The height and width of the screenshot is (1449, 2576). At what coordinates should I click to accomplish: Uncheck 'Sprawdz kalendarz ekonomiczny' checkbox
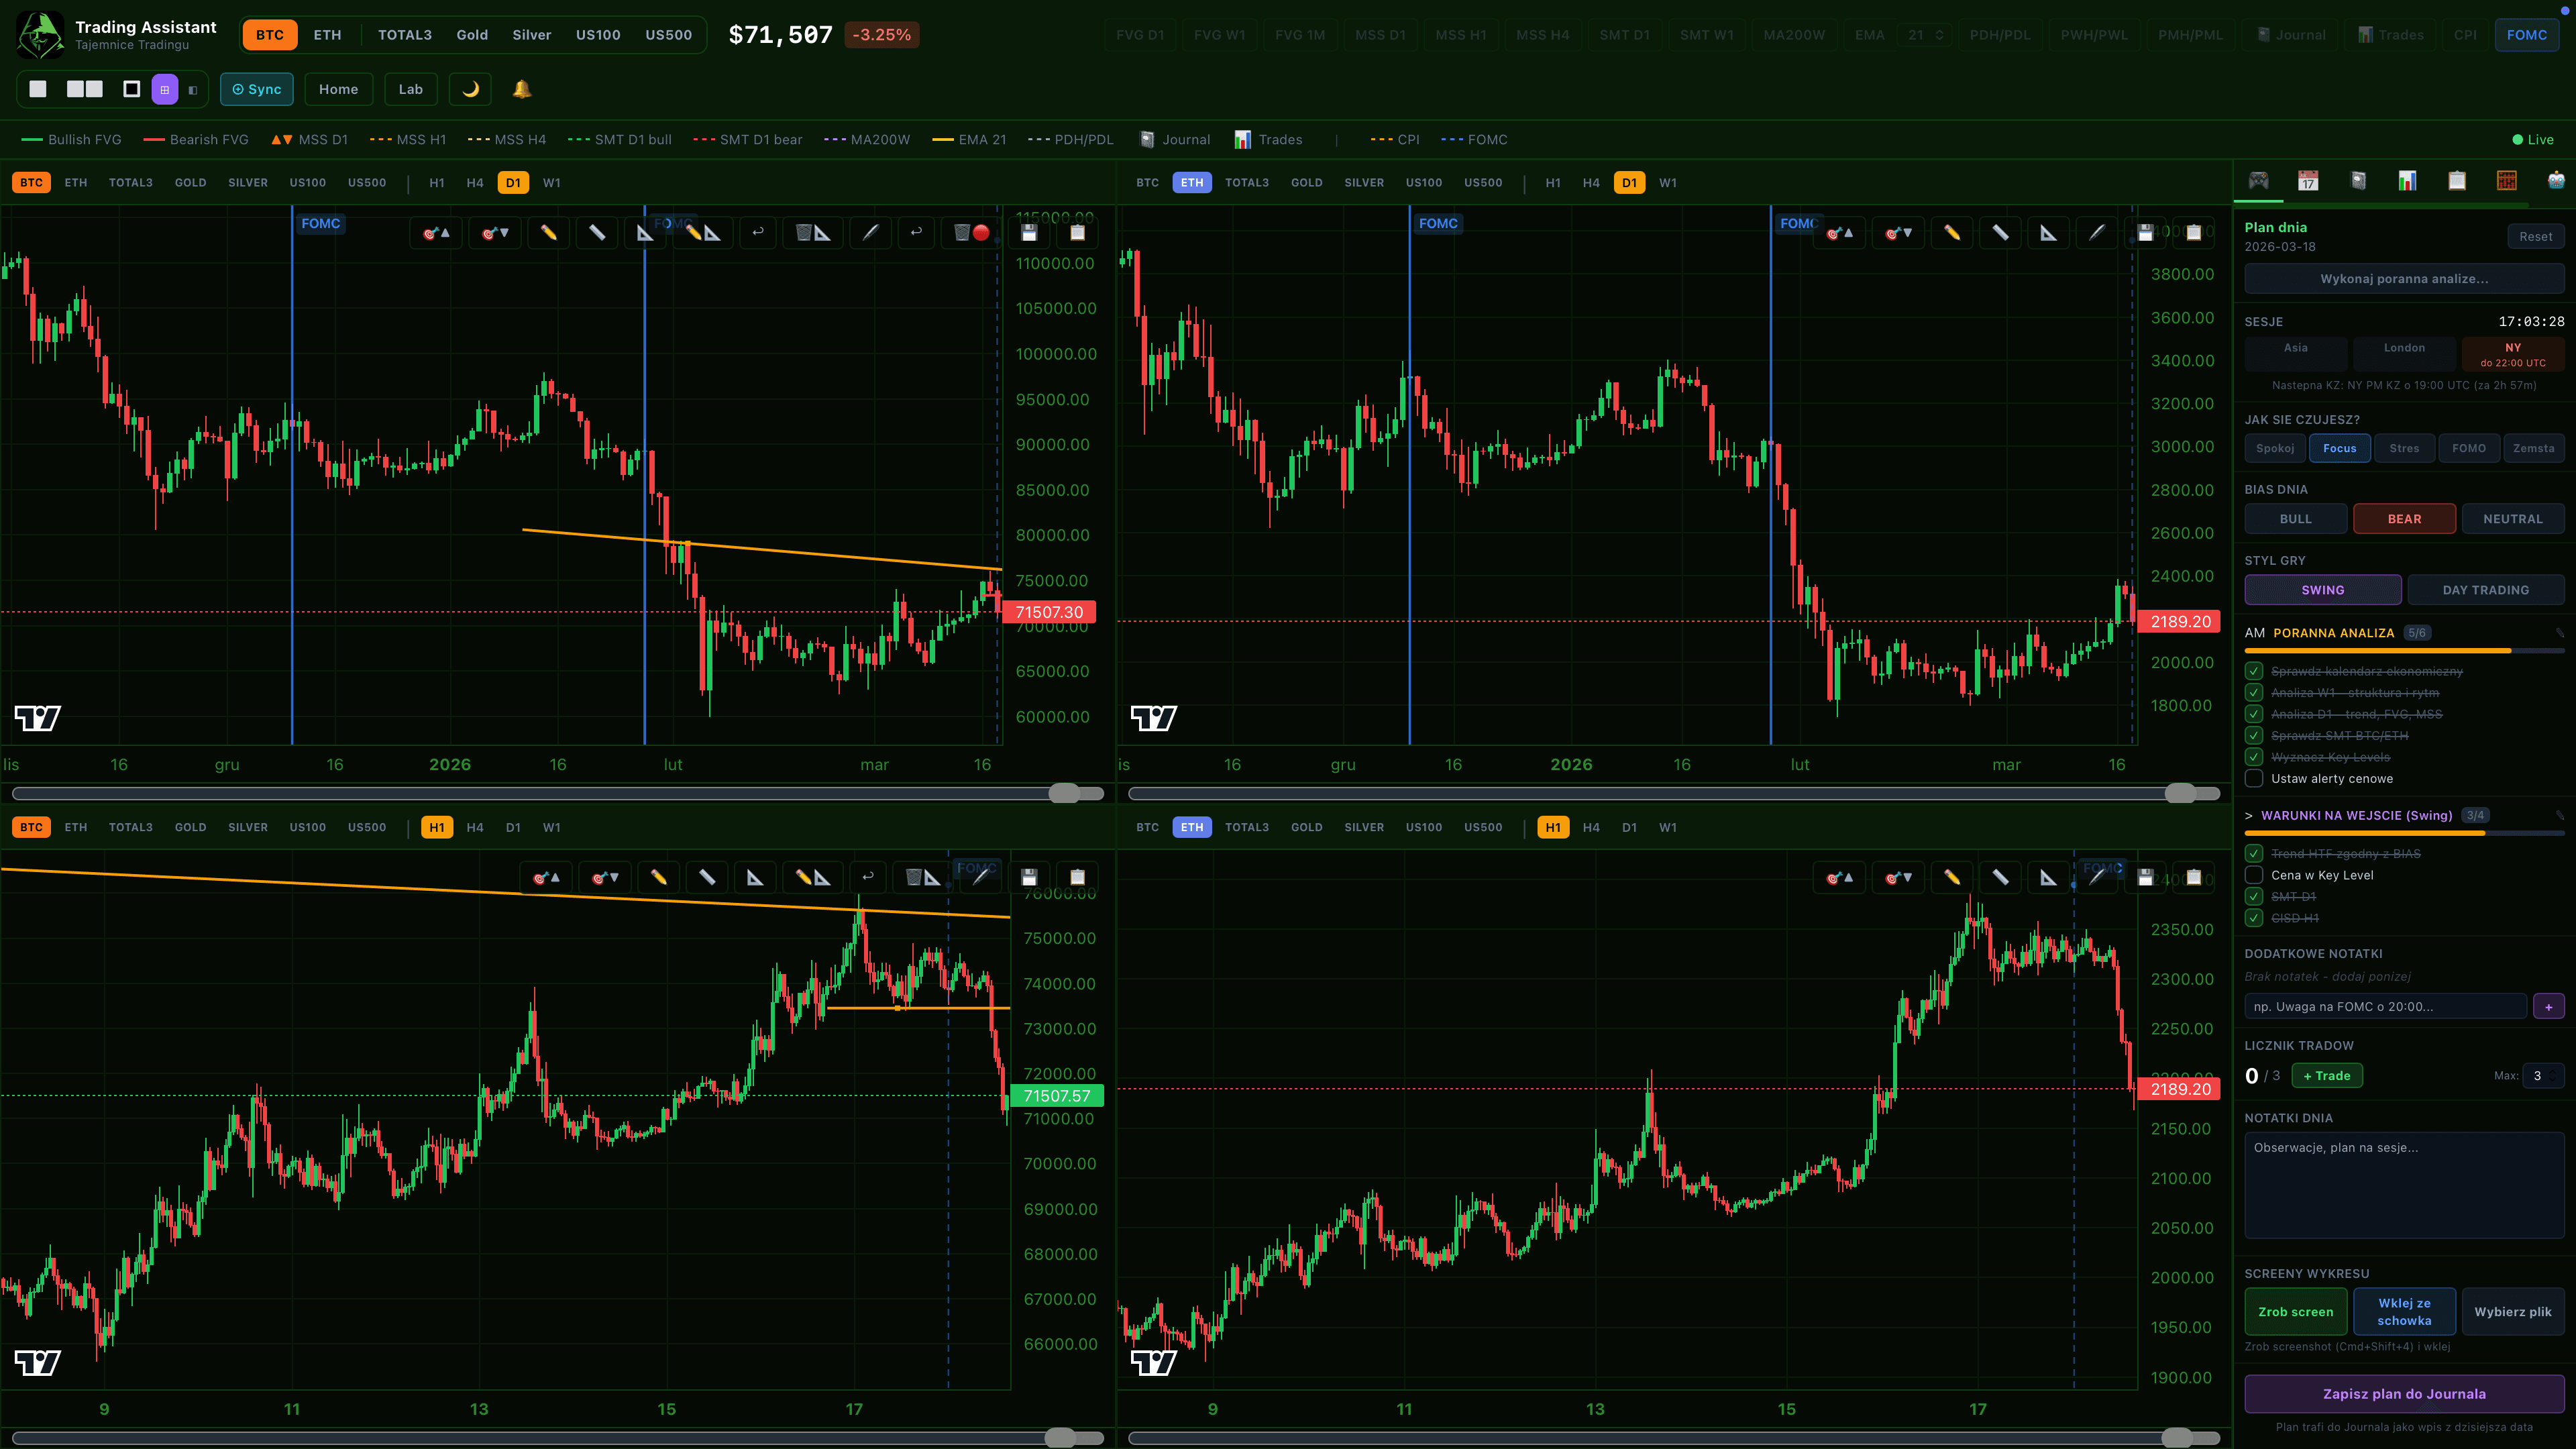[x=2254, y=671]
